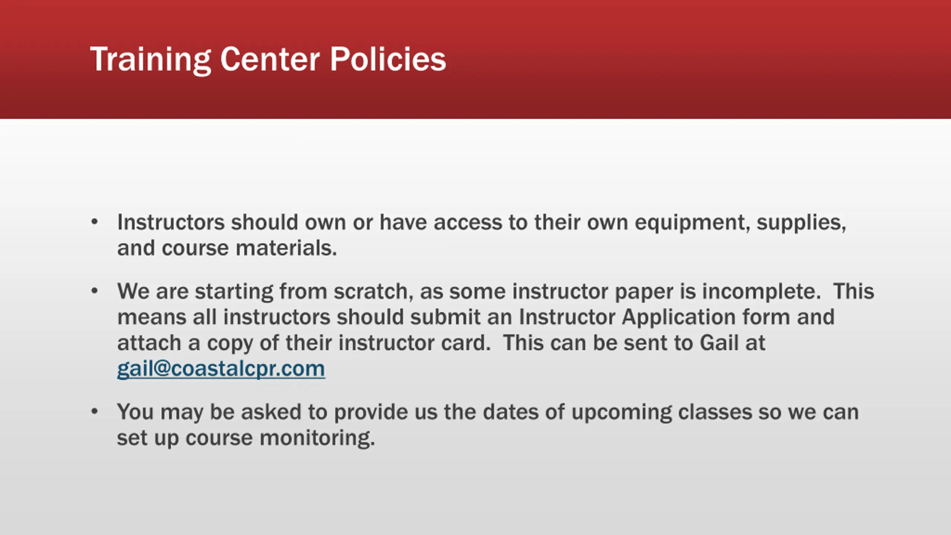The width and height of the screenshot is (951, 535).
Task: Click the words 'equipment, supplies,' in first bullet
Action: click(740, 223)
